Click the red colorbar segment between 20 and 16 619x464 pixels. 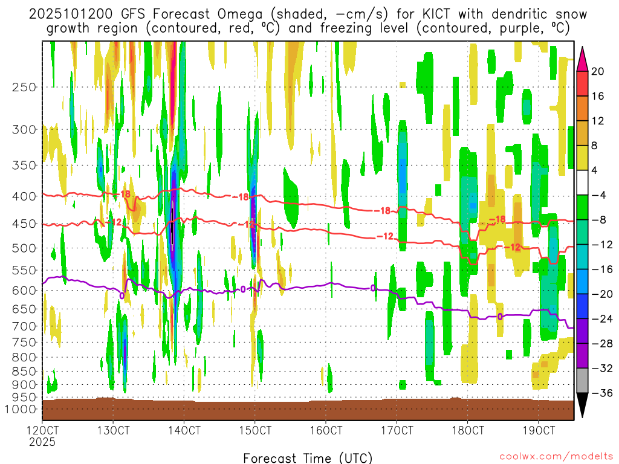(582, 83)
